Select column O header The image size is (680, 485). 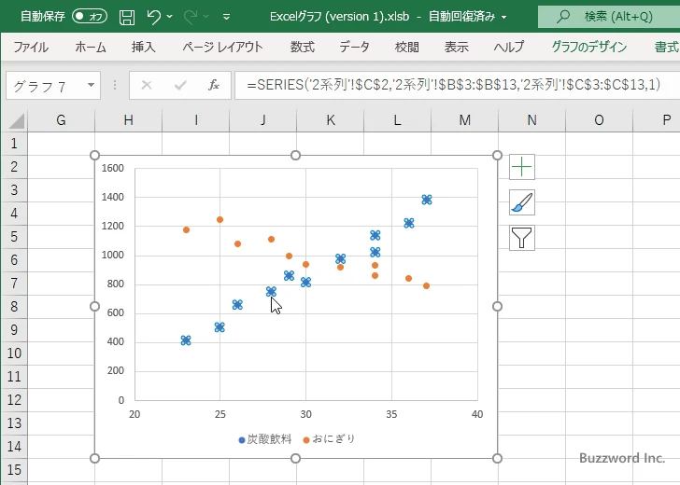pyautogui.click(x=599, y=120)
